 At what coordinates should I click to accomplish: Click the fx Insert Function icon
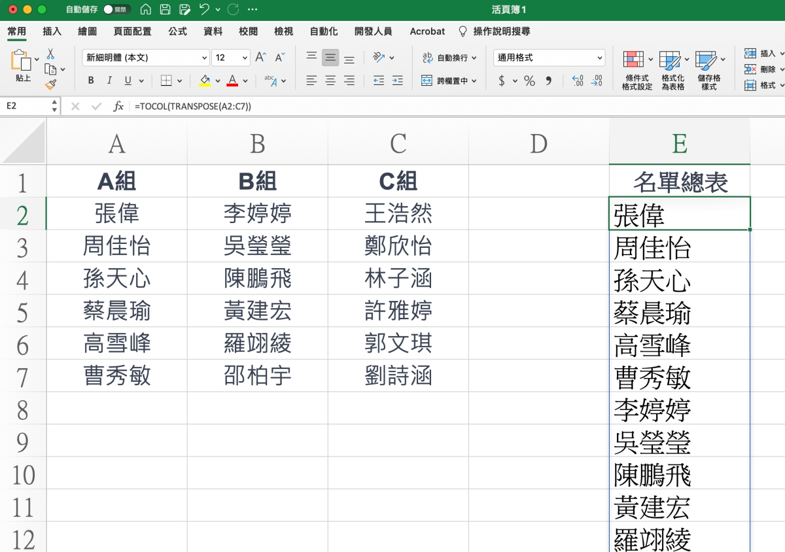click(118, 106)
